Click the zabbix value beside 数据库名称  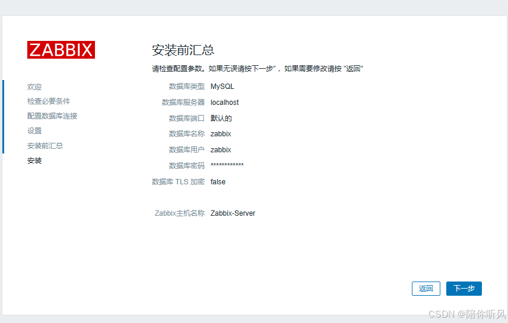pyautogui.click(x=221, y=134)
